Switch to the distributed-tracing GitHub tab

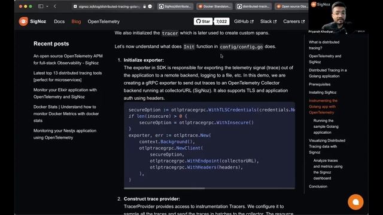coord(254,7)
